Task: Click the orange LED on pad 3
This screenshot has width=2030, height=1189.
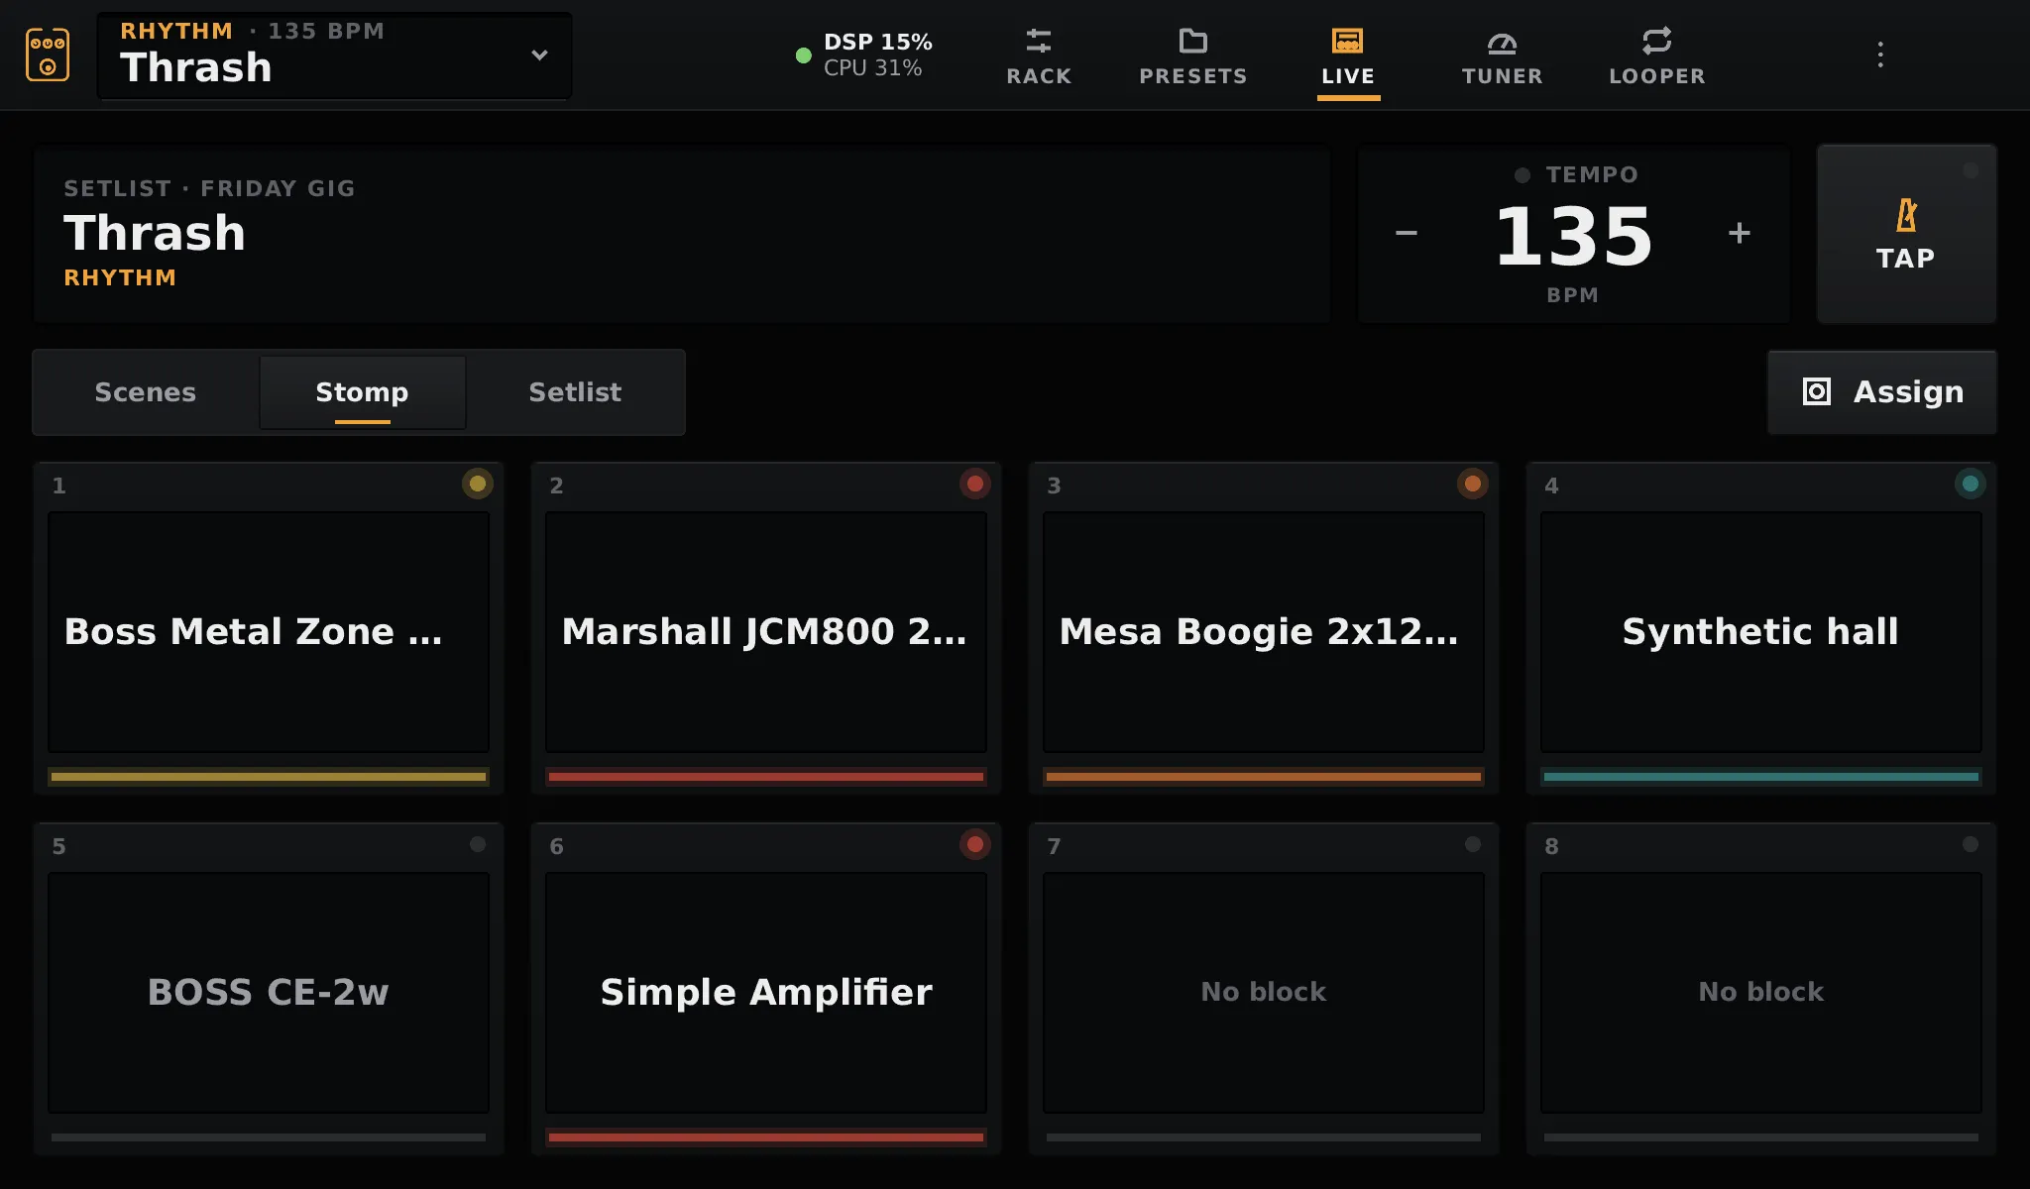Action: click(1473, 484)
